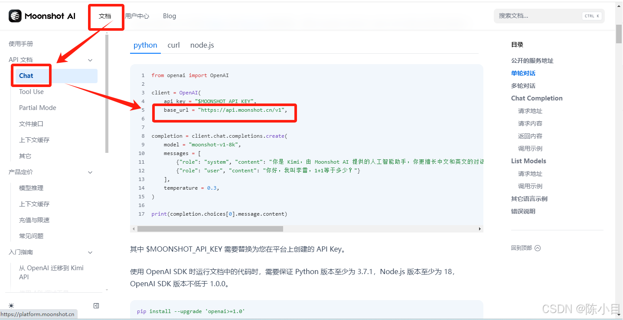The width and height of the screenshot is (623, 320).
Task: Jump to 其它语言示例 in the contents
Action: coord(529,199)
